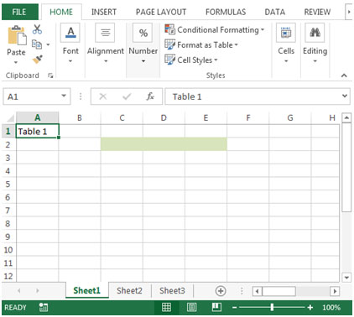Screen dimensions: 354x317
Task: Click the Paste clipboard icon
Action: (17, 35)
